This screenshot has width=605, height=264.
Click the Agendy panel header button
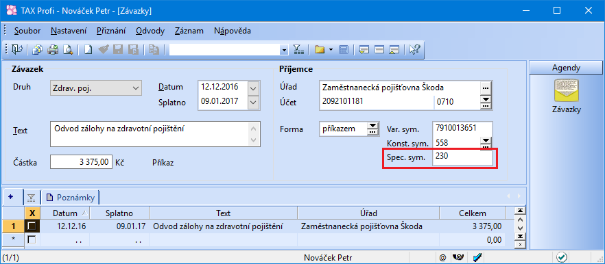(566, 68)
